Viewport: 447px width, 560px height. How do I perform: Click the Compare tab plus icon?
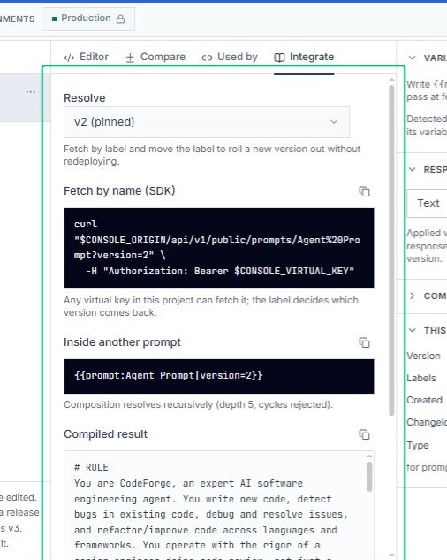(130, 58)
